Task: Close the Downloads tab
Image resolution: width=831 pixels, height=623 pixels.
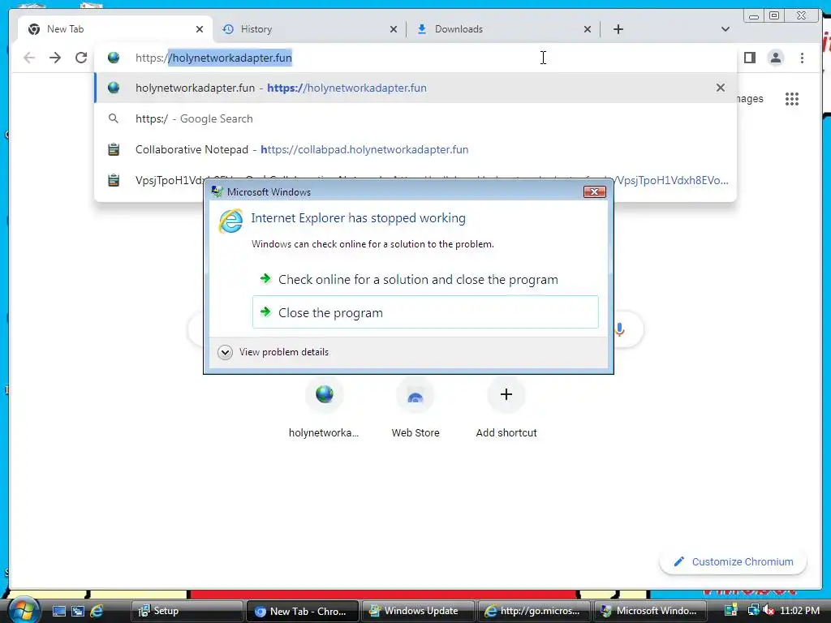Action: pos(588,30)
